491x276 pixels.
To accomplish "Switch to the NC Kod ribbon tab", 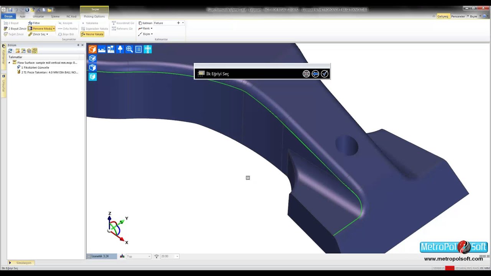I will (71, 16).
